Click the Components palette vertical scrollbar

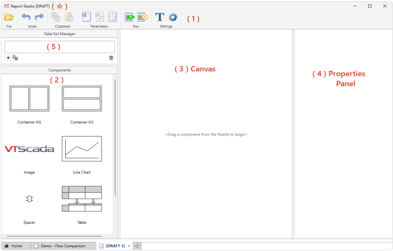click(x=115, y=137)
